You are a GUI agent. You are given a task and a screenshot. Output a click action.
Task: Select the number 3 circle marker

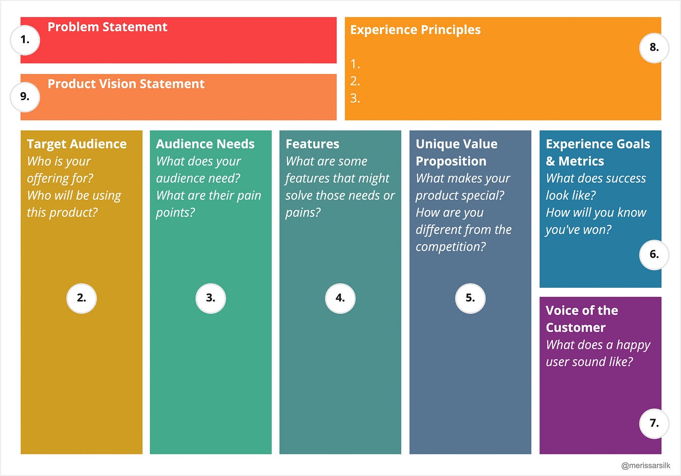(x=211, y=298)
